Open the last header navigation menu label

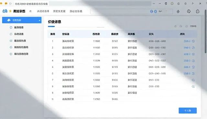[x=76, y=11]
